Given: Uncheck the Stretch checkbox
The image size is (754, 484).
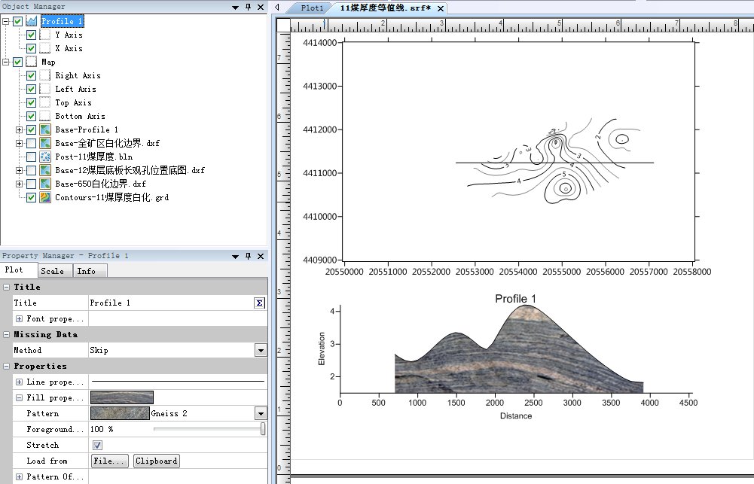Looking at the screenshot, I should coord(96,445).
